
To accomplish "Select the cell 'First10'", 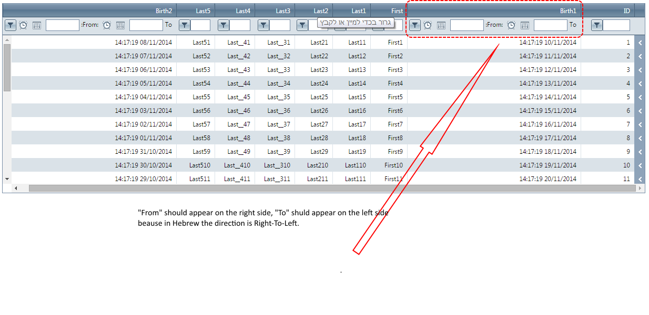I will click(389, 165).
